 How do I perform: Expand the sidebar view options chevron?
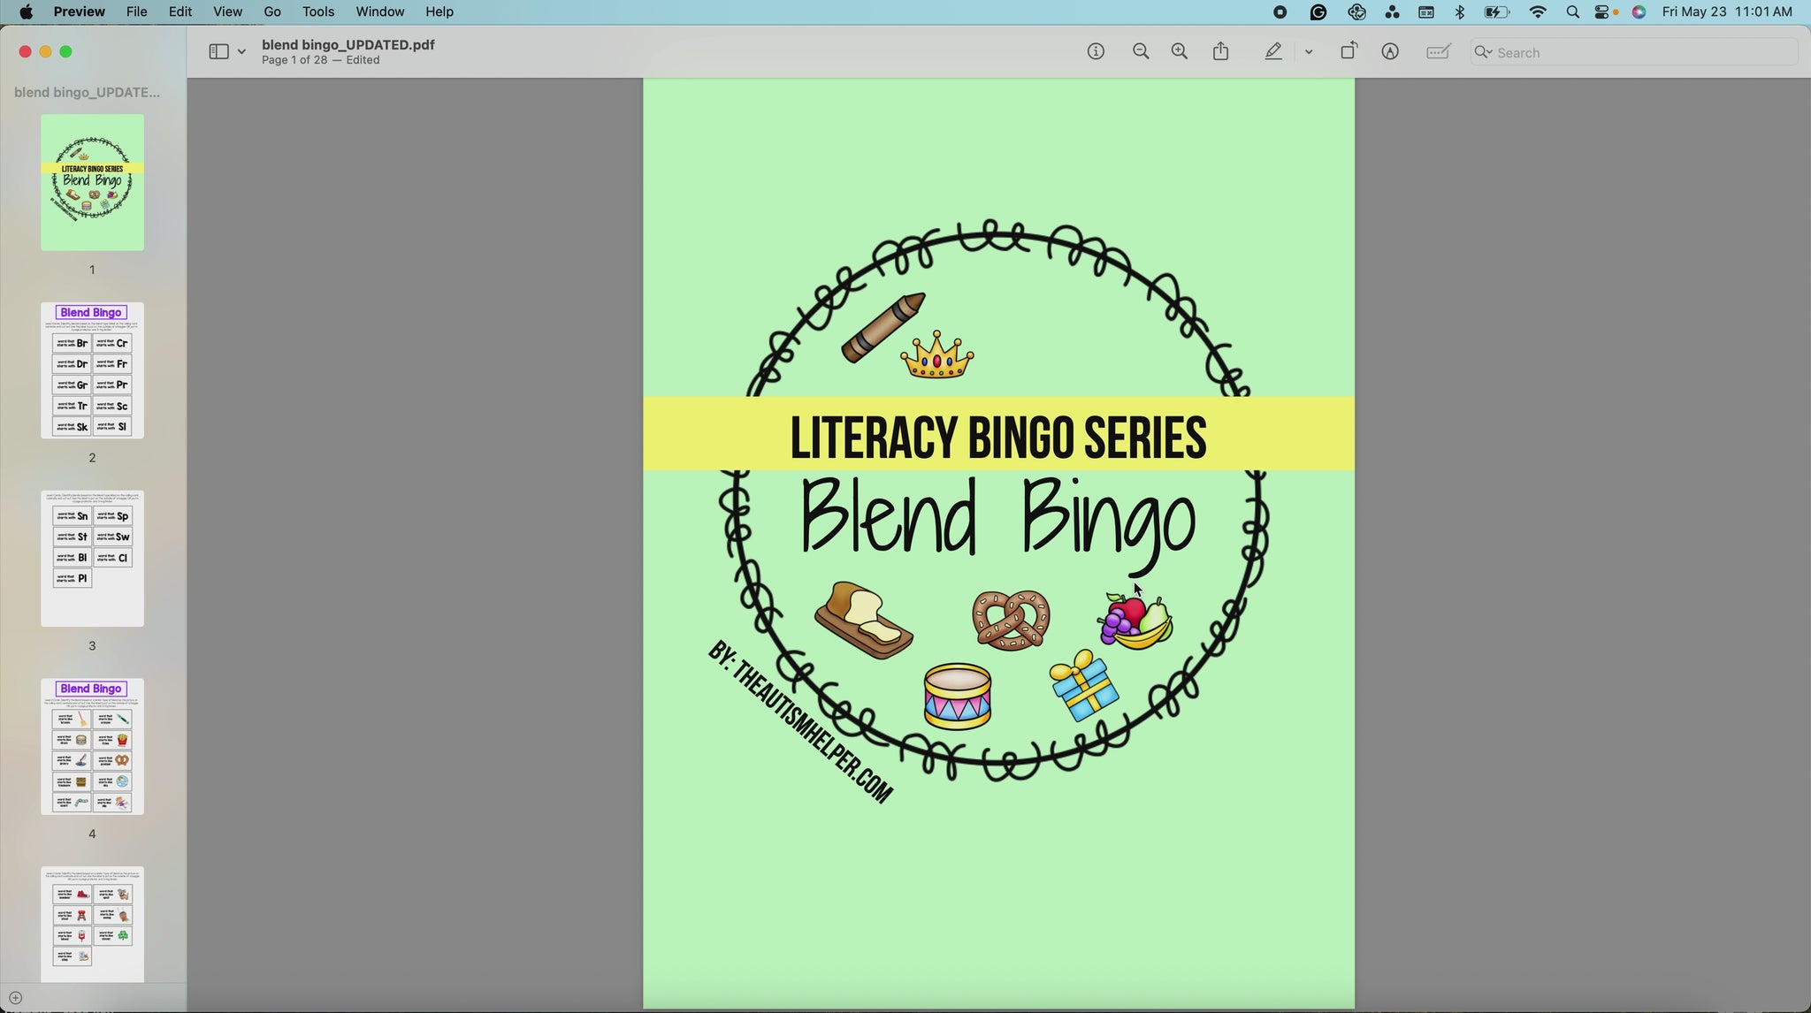241,52
